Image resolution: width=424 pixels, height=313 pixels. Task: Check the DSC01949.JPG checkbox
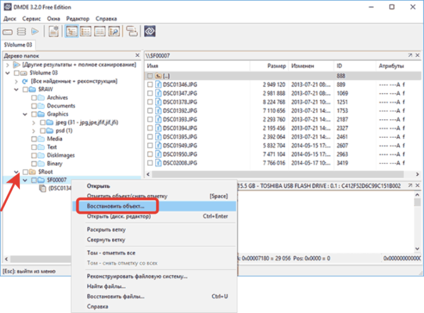(x=150, y=146)
